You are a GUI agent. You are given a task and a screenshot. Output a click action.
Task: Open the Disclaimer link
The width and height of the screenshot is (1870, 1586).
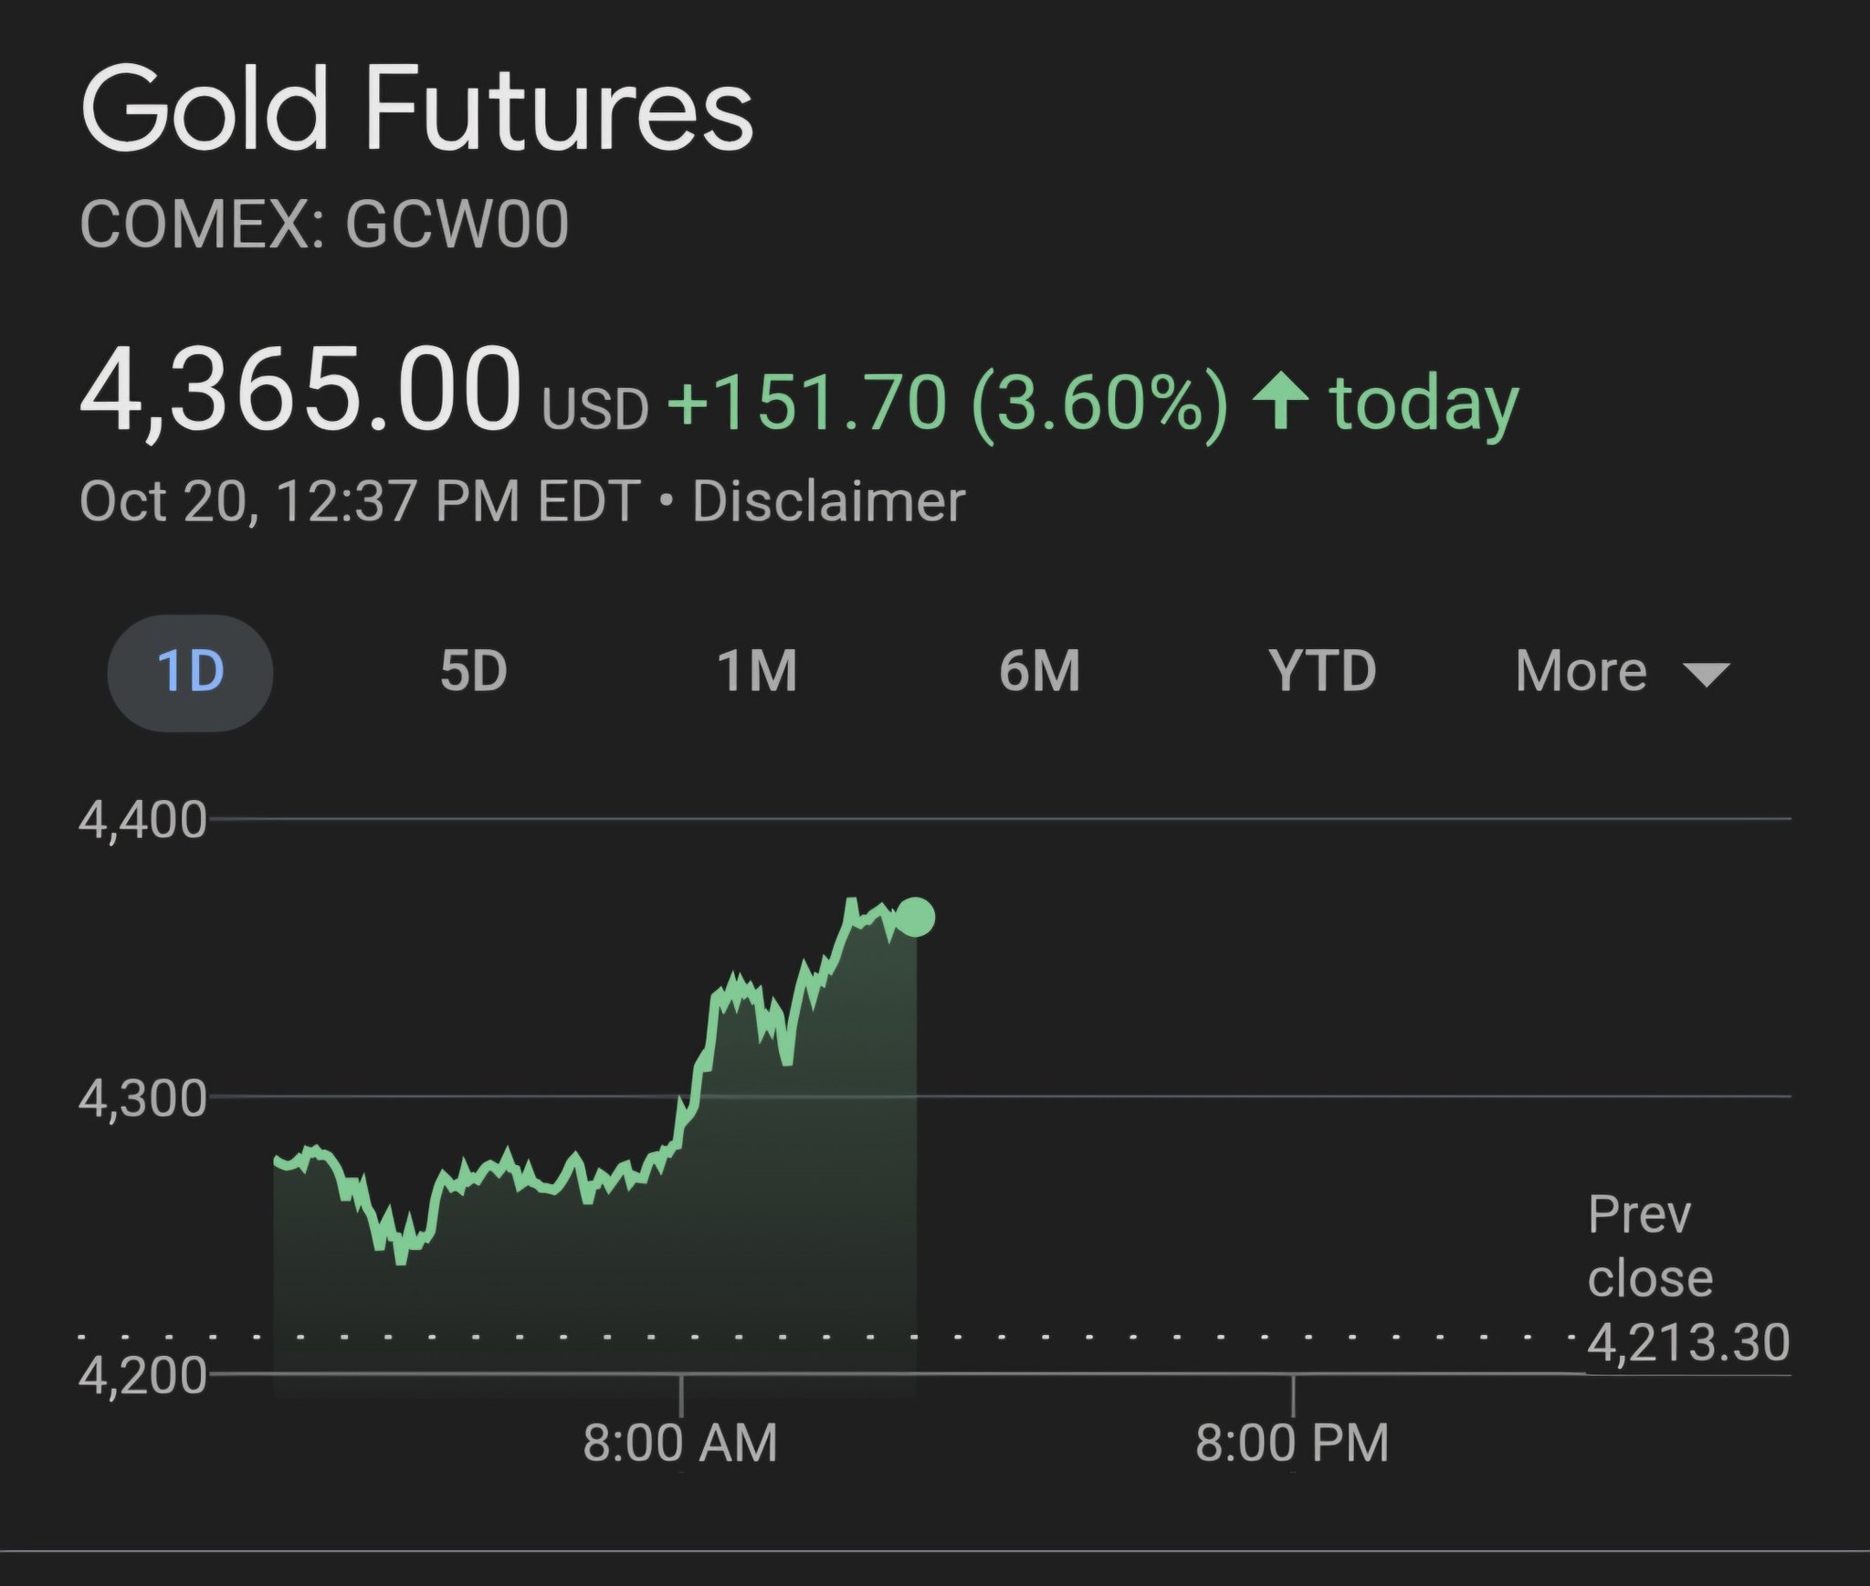tap(827, 501)
